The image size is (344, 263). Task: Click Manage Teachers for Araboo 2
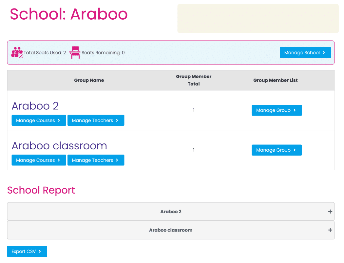pos(96,120)
